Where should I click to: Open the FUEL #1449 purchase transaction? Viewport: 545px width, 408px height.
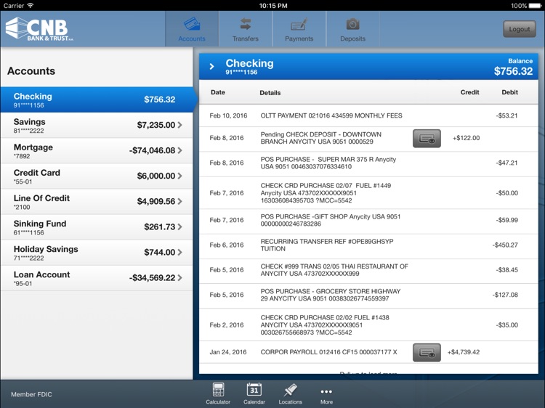click(368, 193)
